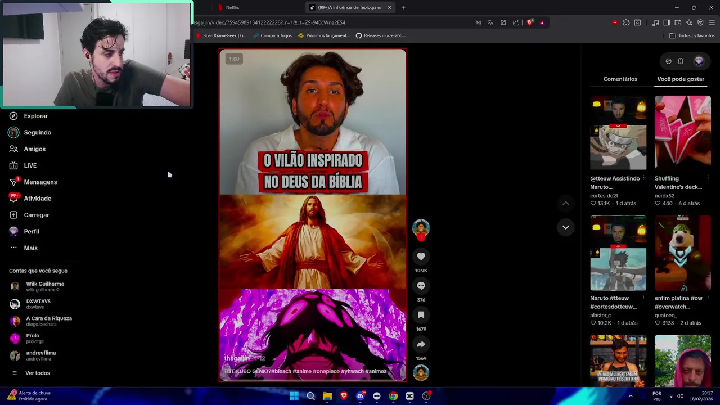Open options dots for Shuffling Valentine's video
Image resolution: width=720 pixels, height=405 pixels.
pyautogui.click(x=708, y=178)
